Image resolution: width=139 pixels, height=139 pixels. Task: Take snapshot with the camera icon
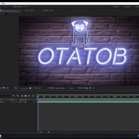coord(30,88)
